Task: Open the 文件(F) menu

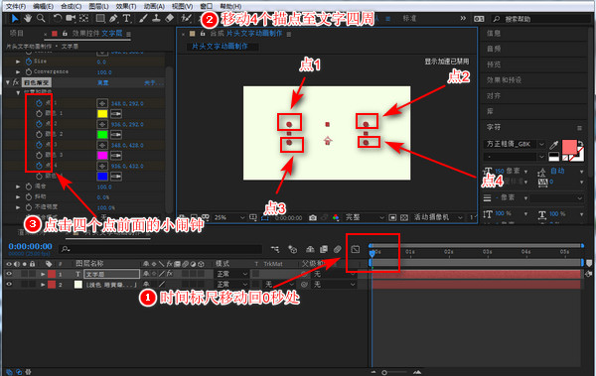Action: (x=16, y=7)
